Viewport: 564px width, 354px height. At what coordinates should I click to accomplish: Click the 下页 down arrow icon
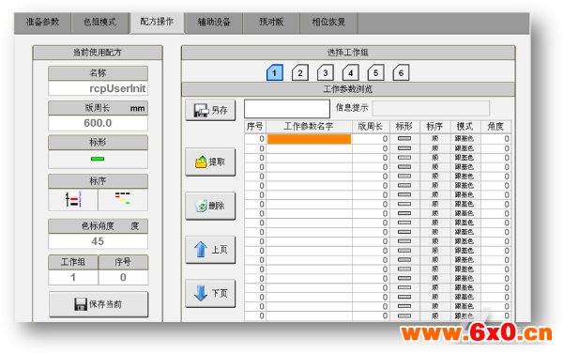(201, 293)
